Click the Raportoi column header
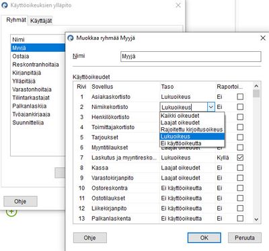Viewport: 269px width, 251px height. coord(230,87)
